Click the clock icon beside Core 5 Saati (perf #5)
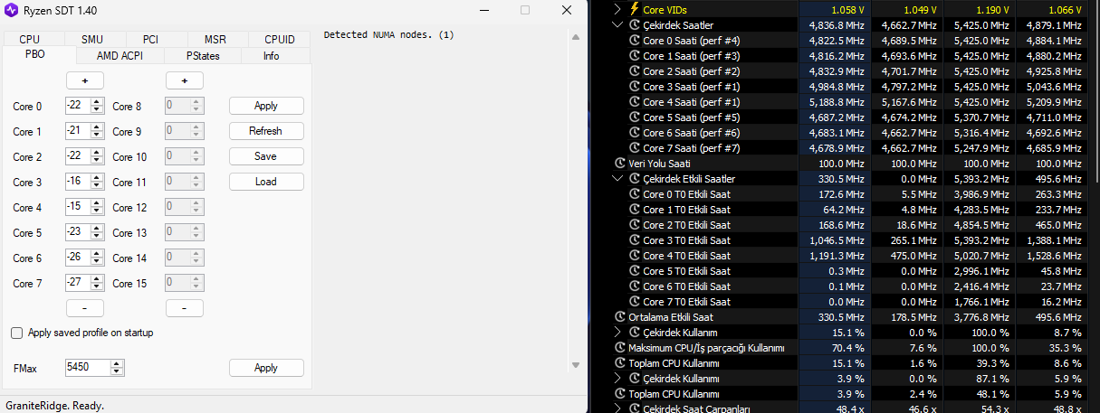This screenshot has height=413, width=1100. tap(634, 117)
